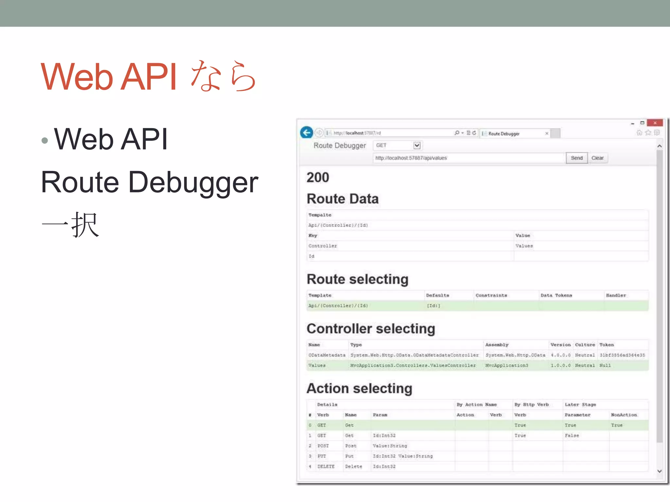Open the browser tools gear icon
This screenshot has height=502, width=670.
(x=657, y=132)
